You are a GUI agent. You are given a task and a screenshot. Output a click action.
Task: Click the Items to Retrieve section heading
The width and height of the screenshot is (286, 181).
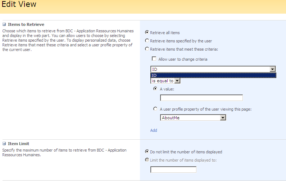pos(26,24)
